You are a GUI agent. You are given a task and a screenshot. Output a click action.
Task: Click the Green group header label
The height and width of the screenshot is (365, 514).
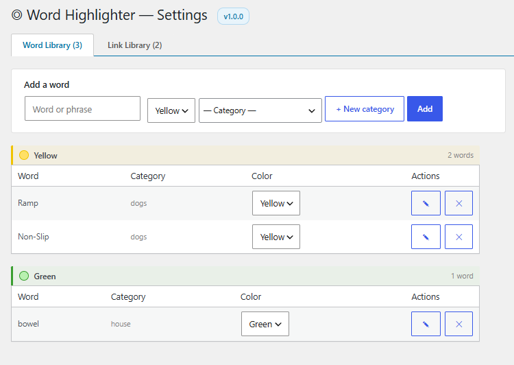tap(45, 276)
